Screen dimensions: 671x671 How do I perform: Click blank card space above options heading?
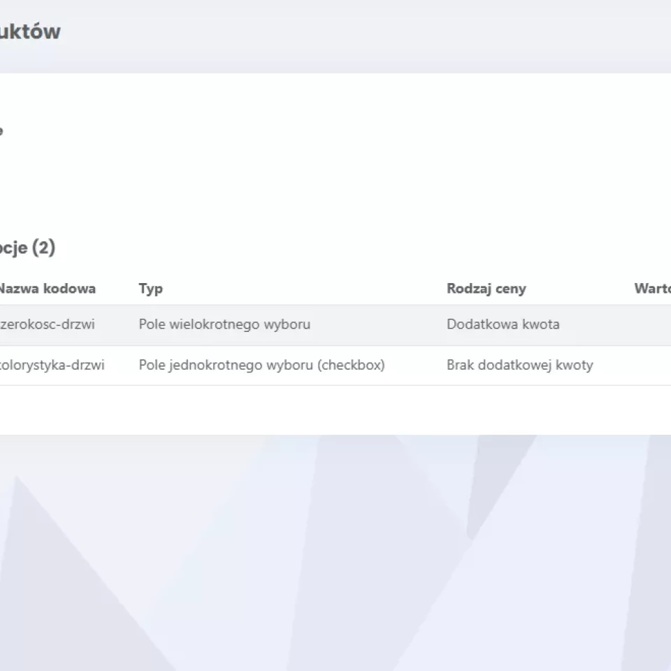335,182
